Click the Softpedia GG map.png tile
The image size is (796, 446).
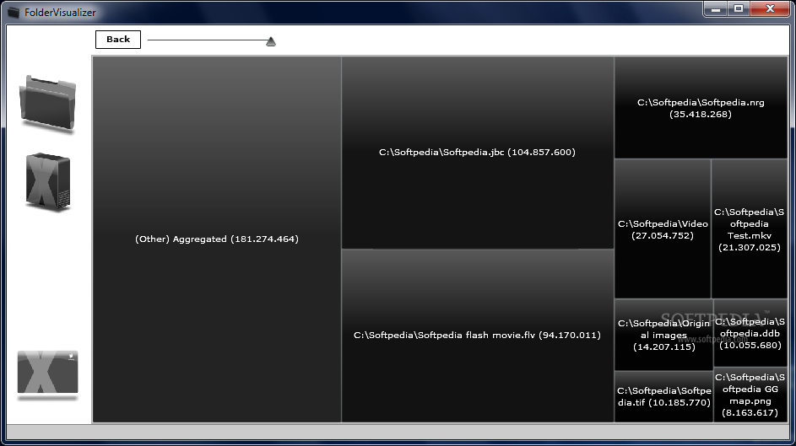click(750, 395)
